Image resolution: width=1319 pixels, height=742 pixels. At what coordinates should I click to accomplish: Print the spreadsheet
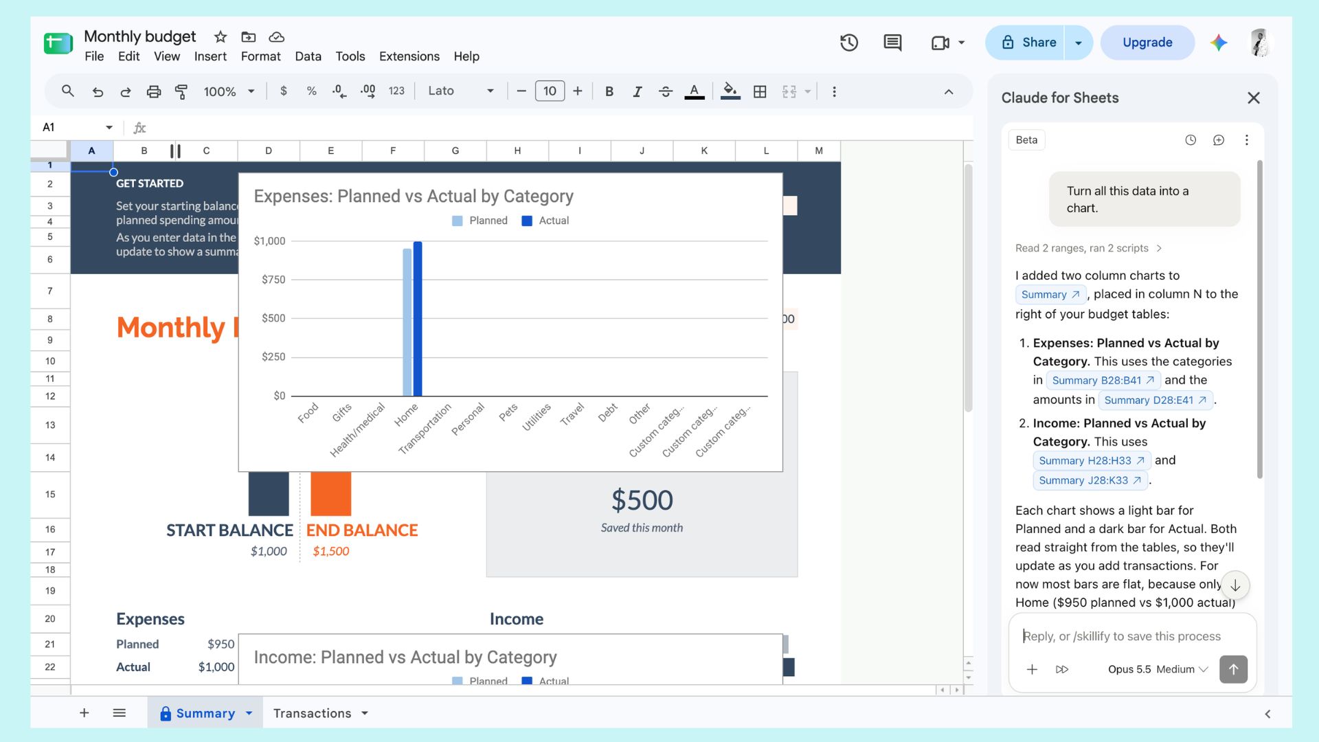(154, 91)
